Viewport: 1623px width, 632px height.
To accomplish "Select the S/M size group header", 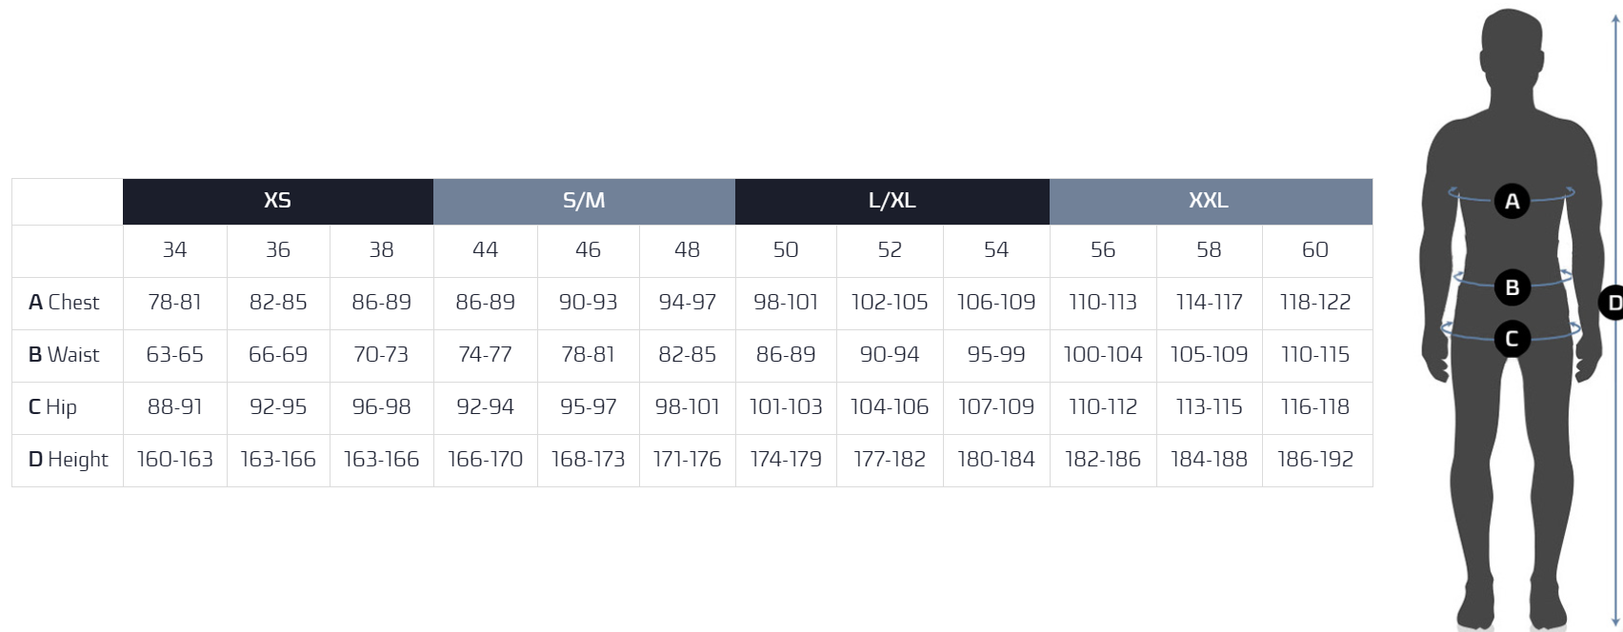I will pos(584,201).
